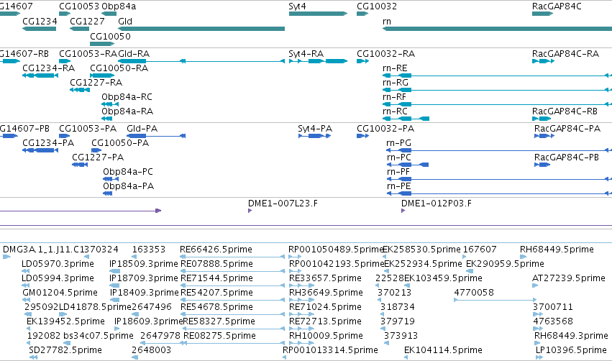Click the EK290959.5prime EST label
612x361 pixels.
tap(505, 264)
